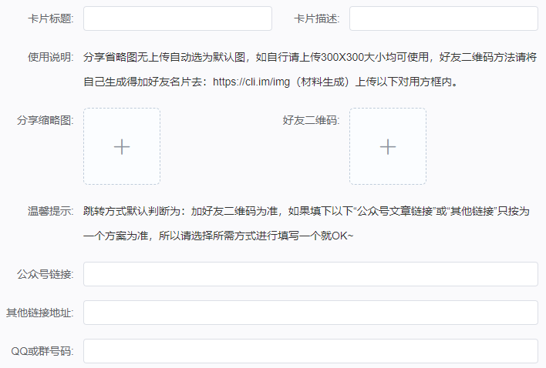Click into the 公众号链接 text box

click(x=310, y=274)
